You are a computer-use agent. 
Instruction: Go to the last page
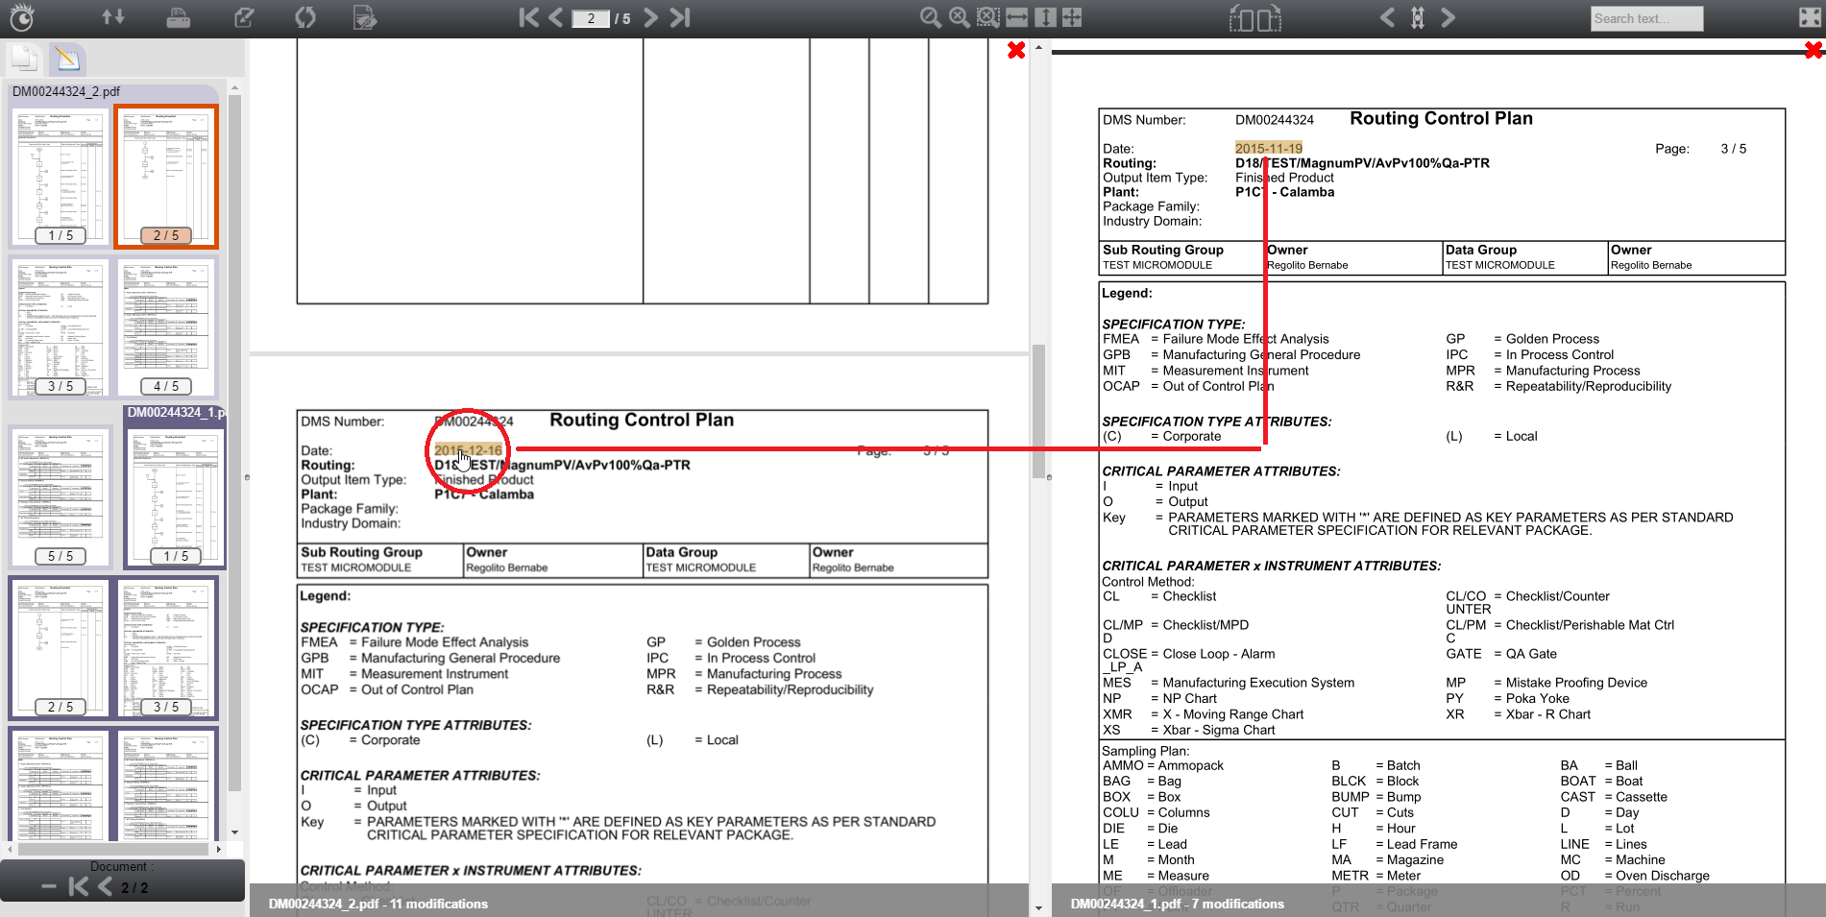click(680, 17)
